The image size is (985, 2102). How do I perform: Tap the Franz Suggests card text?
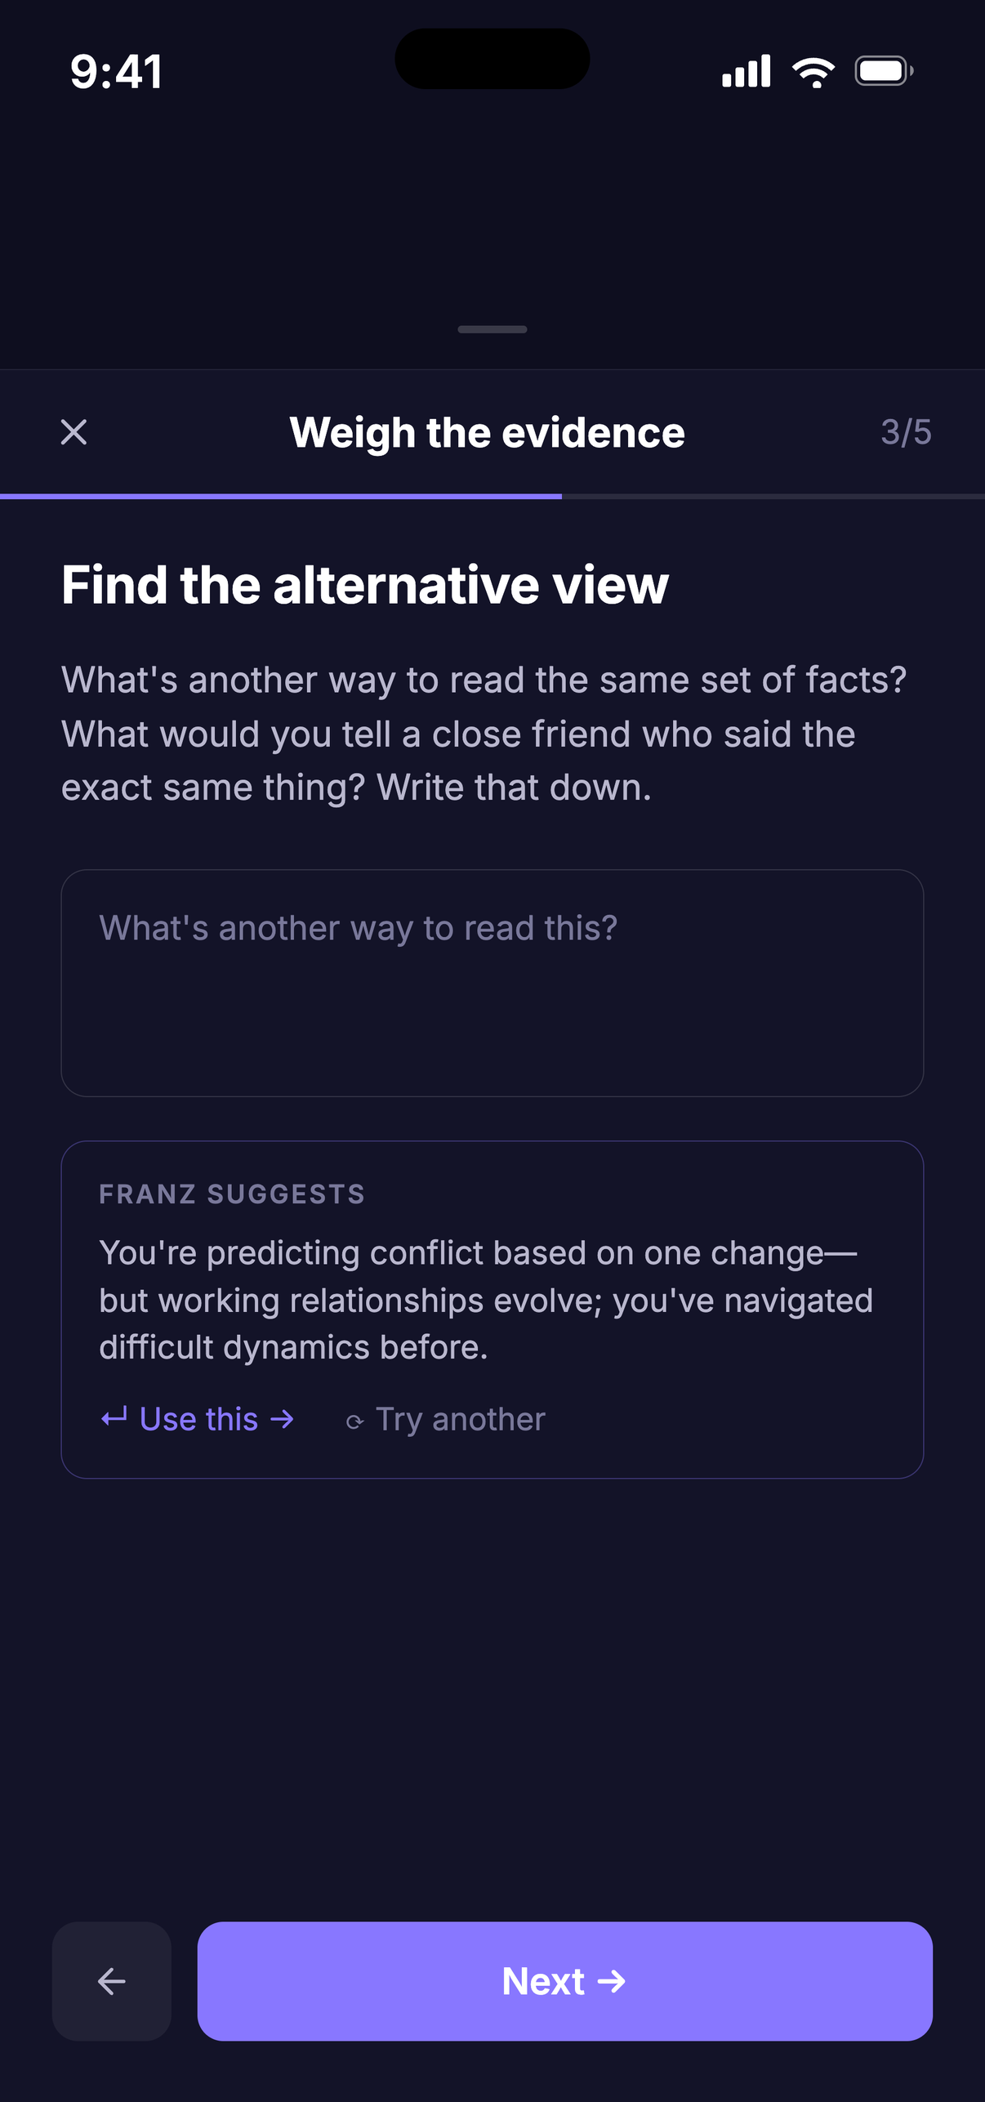pos(486,1300)
